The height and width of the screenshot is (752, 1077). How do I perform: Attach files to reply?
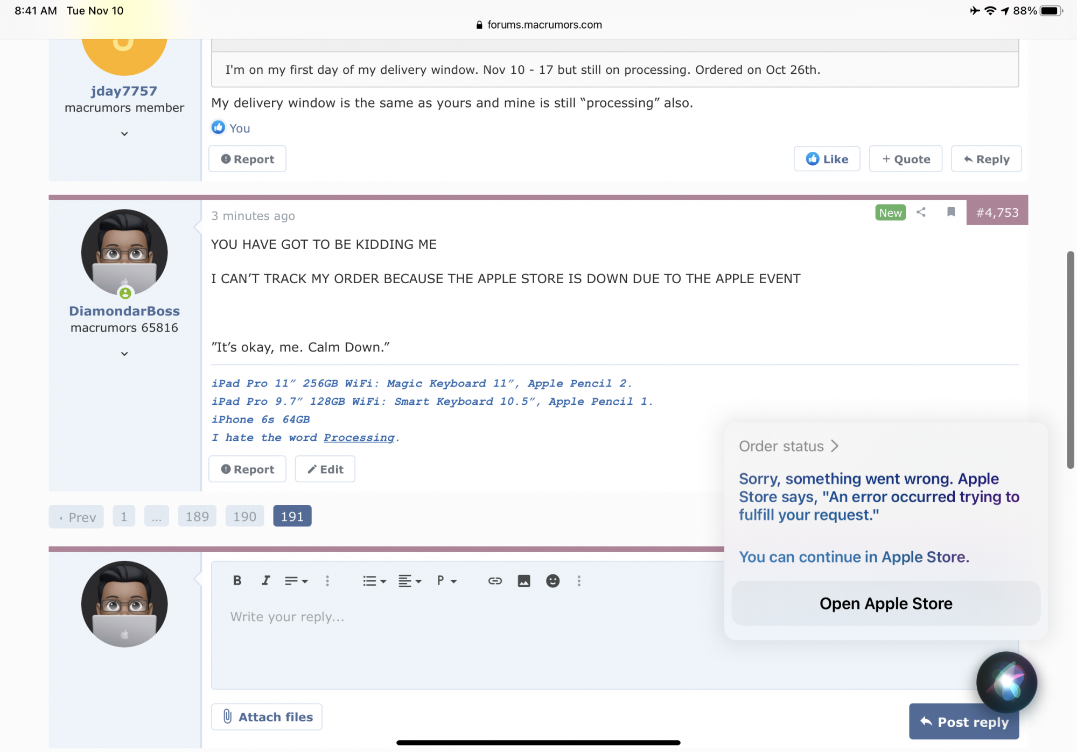click(267, 716)
